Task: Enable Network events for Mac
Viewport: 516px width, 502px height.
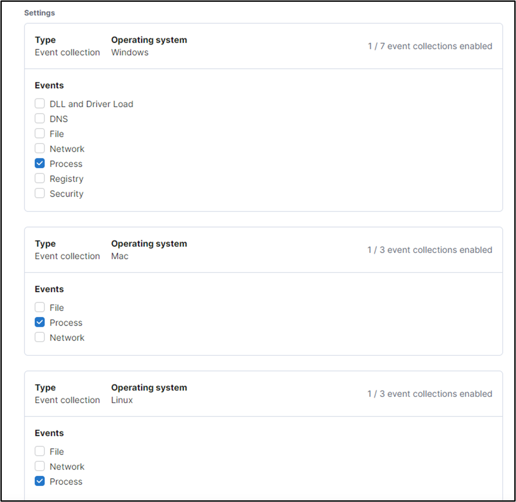Action: [x=39, y=337]
